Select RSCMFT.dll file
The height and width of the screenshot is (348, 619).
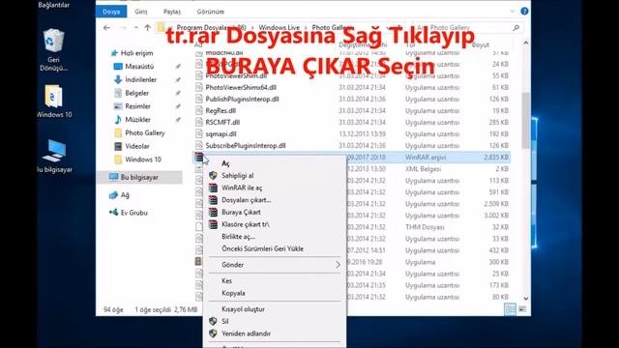coord(222,123)
